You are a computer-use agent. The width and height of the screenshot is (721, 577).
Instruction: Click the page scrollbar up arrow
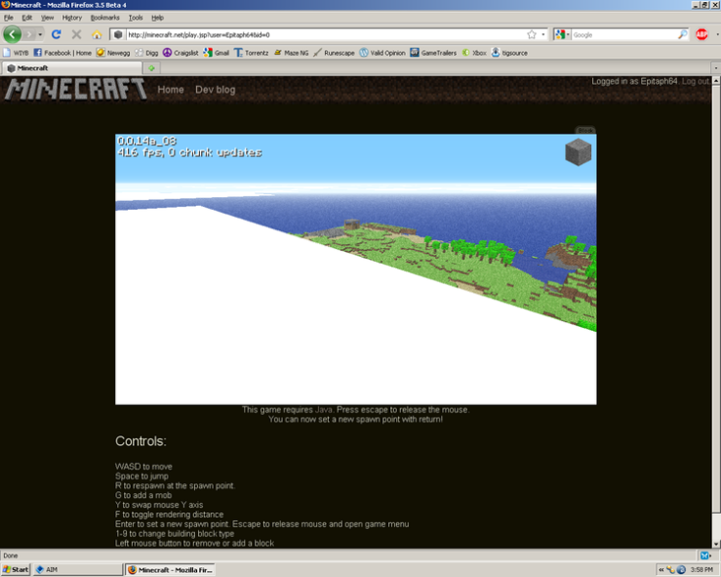point(716,80)
